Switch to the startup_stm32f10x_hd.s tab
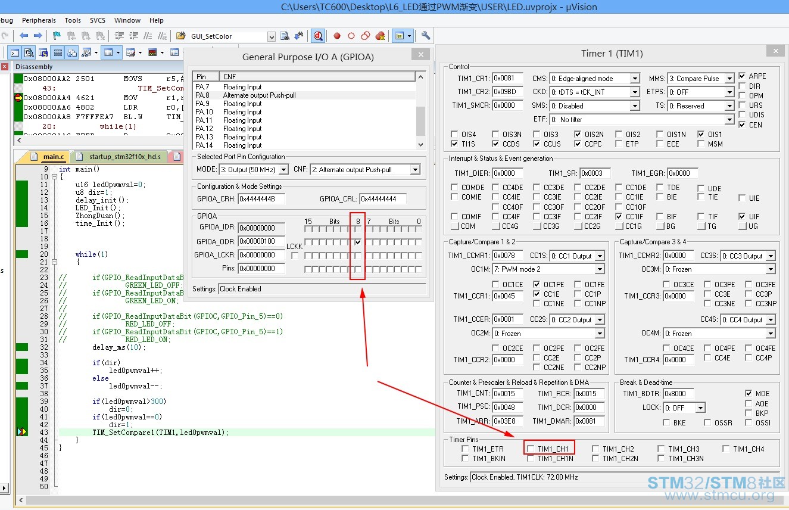Image resolution: width=789 pixels, height=510 pixels. click(x=120, y=157)
